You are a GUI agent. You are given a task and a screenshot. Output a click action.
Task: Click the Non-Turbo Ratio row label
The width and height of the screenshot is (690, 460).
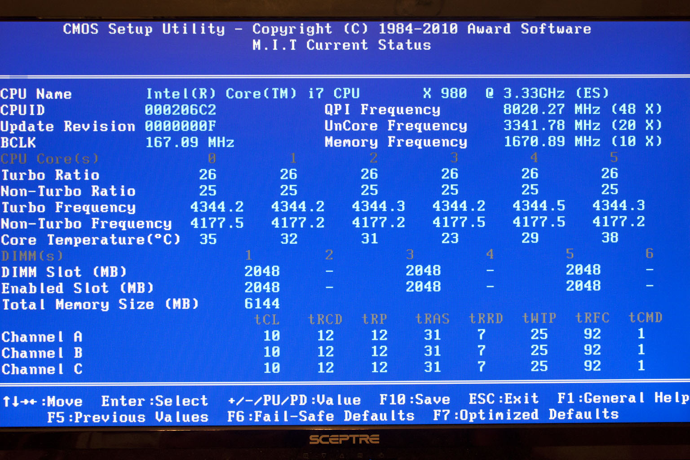pos(68,191)
